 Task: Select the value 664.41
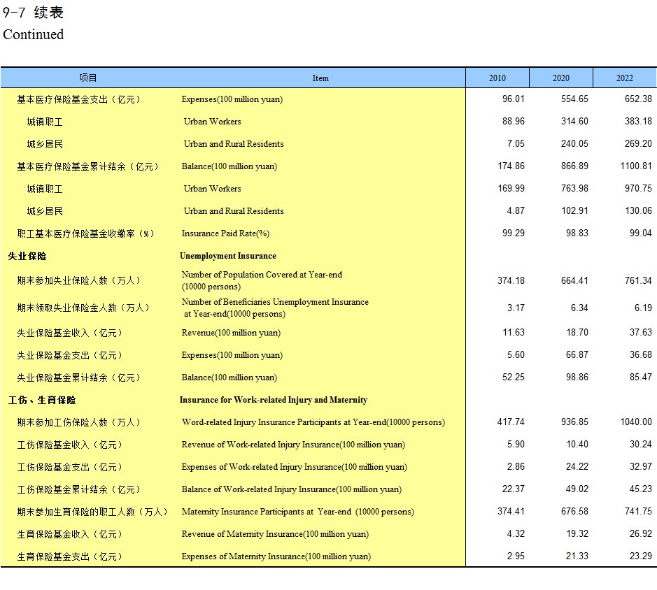574,280
